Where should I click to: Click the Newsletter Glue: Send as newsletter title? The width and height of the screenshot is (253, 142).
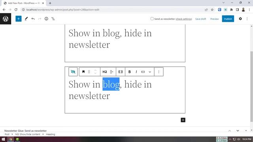pyautogui.click(x=25, y=131)
